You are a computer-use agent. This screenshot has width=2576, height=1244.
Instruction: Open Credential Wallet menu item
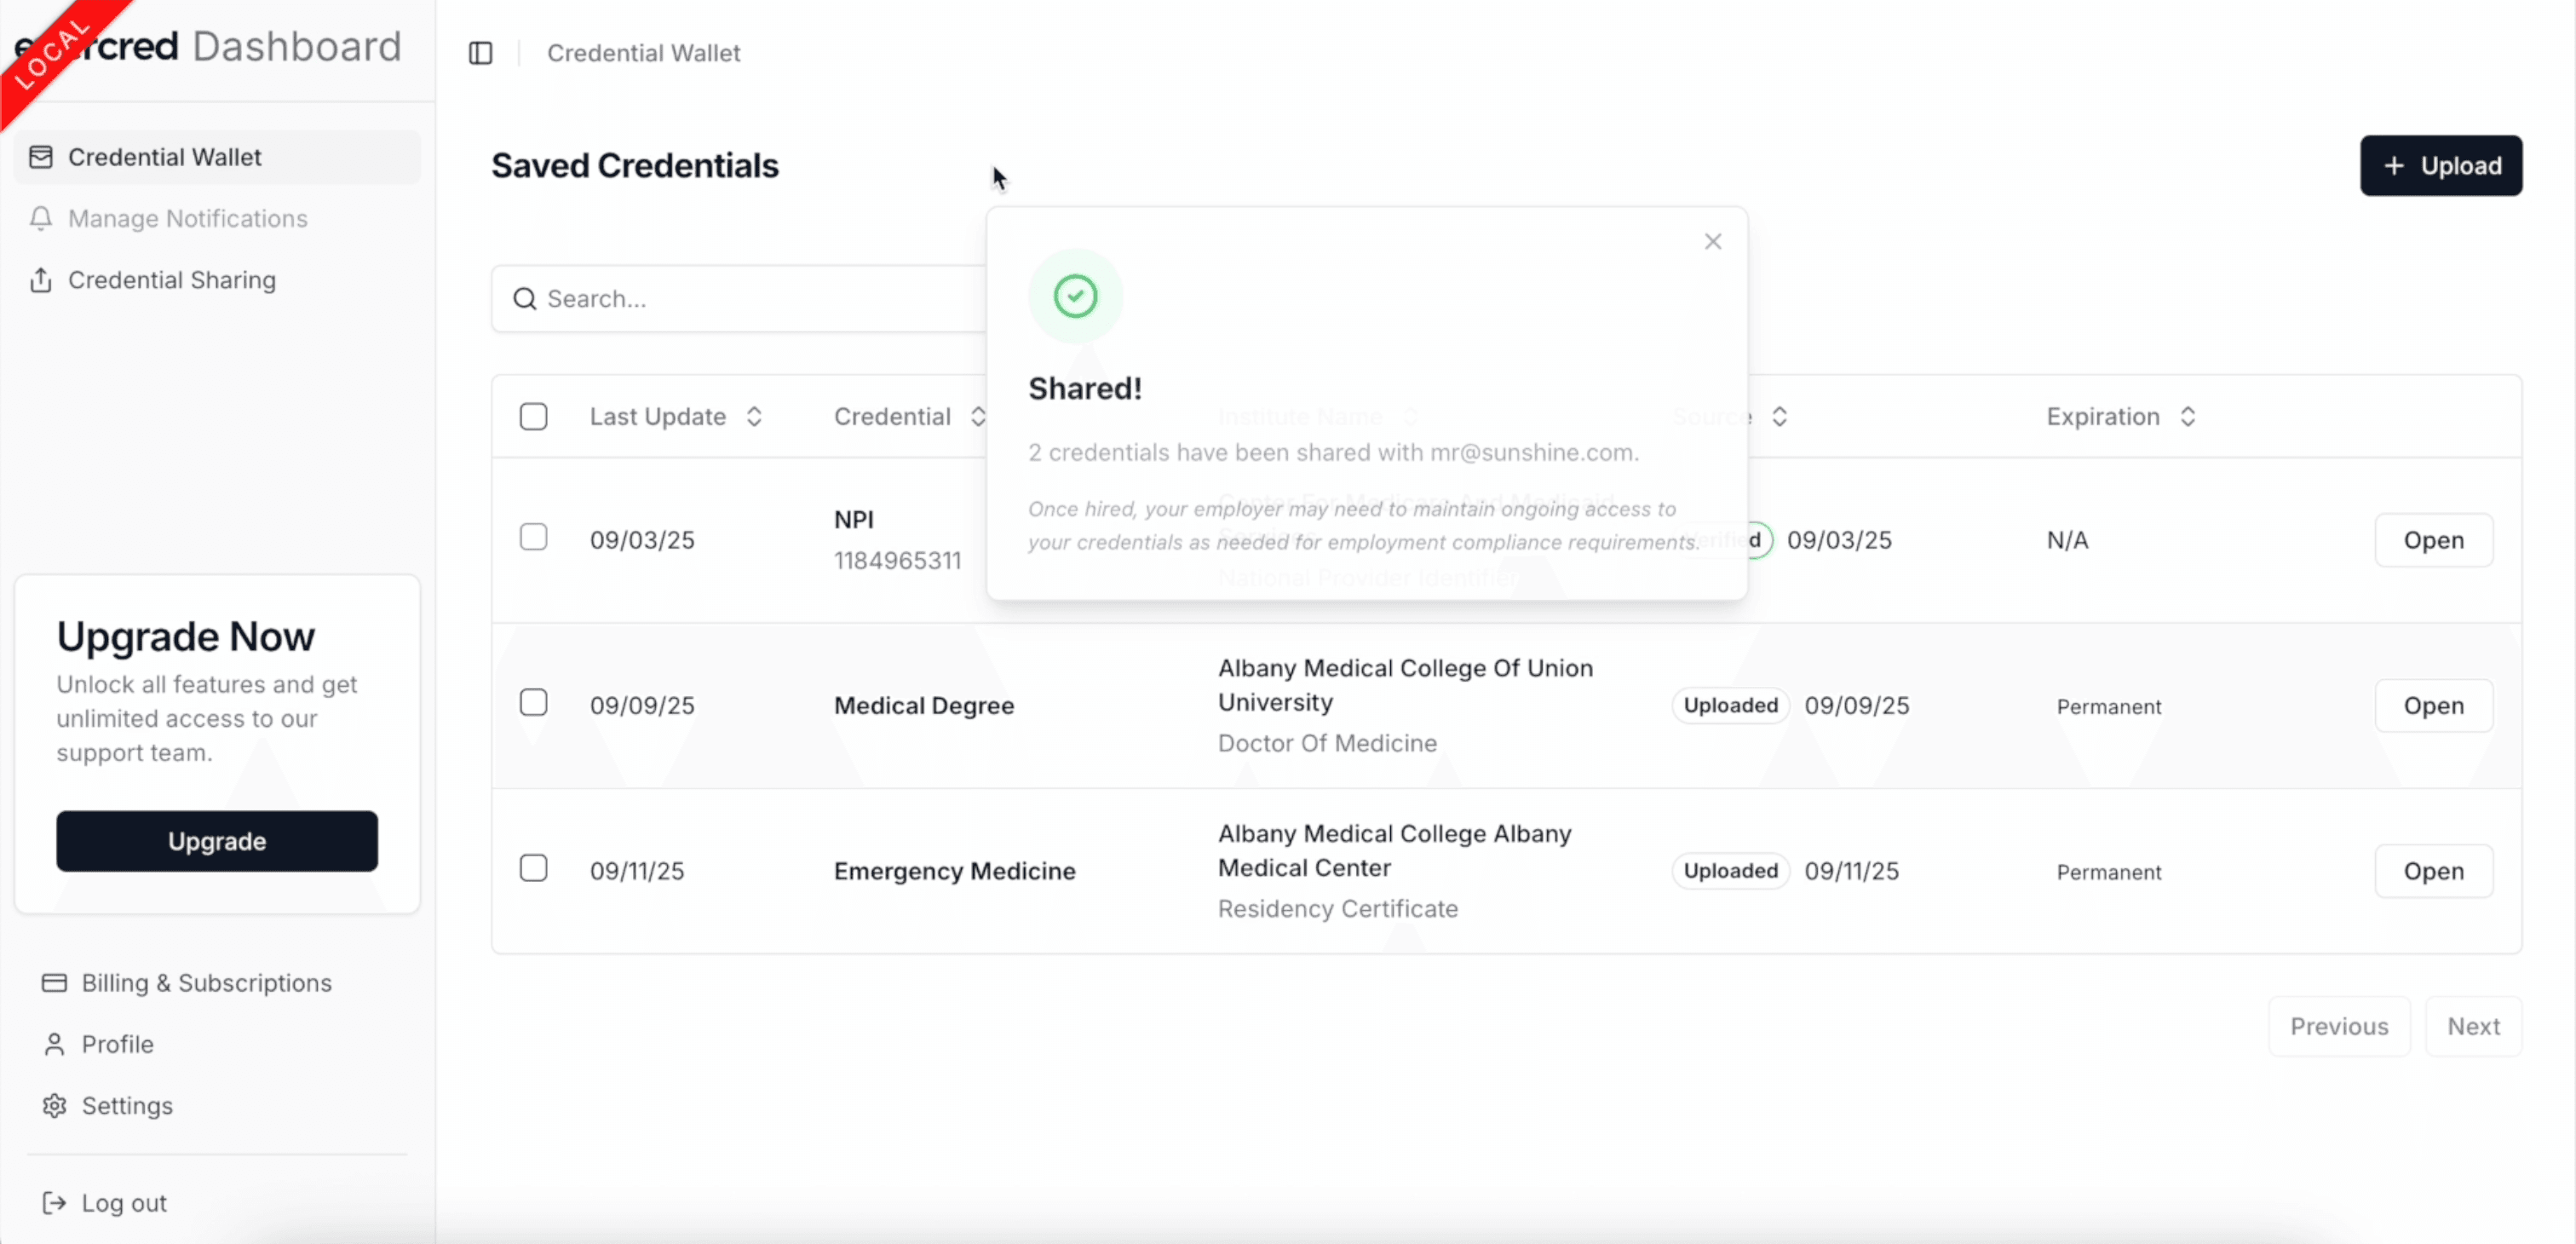(217, 157)
